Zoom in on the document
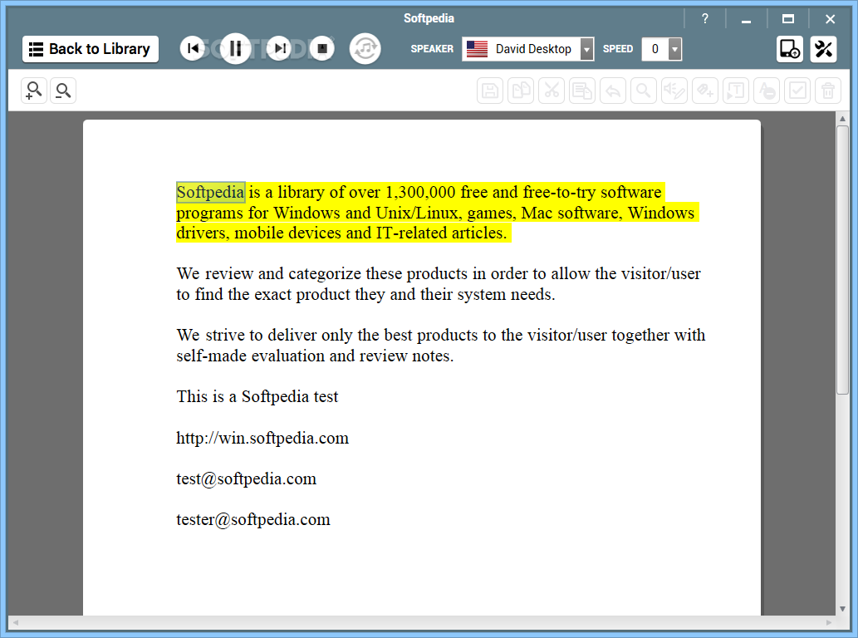 (34, 91)
